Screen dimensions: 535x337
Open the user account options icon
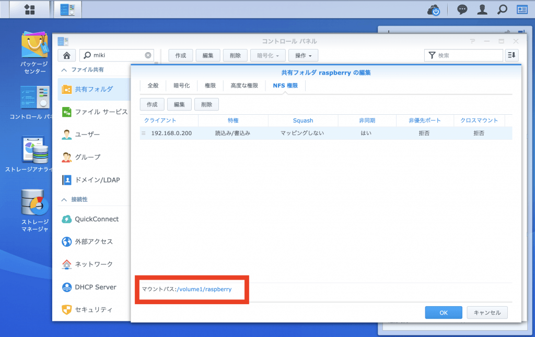pos(482,9)
